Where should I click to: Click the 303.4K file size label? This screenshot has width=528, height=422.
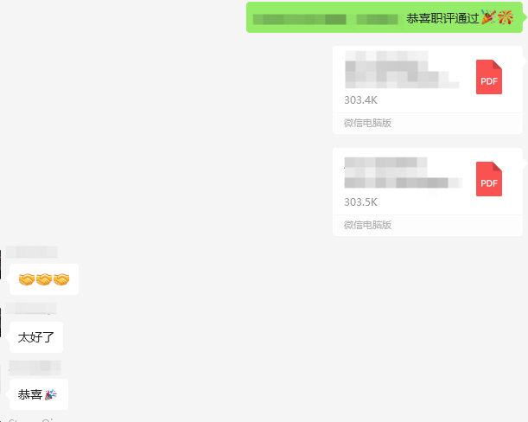click(360, 100)
